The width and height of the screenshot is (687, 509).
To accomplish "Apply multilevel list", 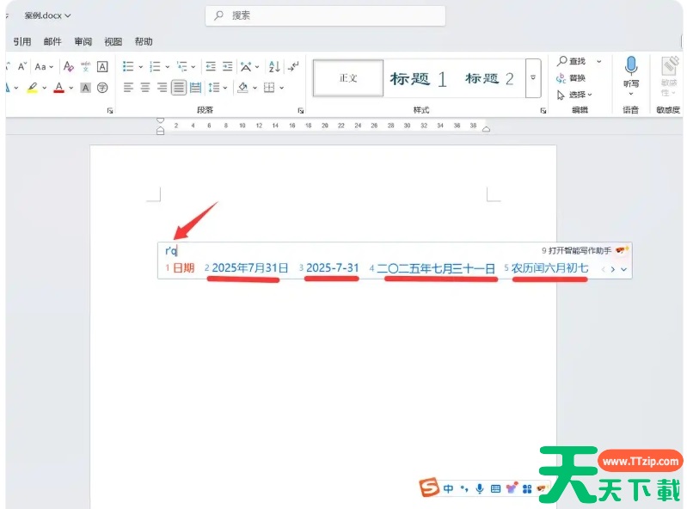I will [x=181, y=66].
